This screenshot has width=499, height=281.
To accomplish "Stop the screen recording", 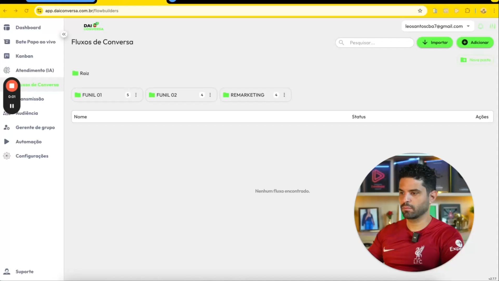I will click(12, 86).
